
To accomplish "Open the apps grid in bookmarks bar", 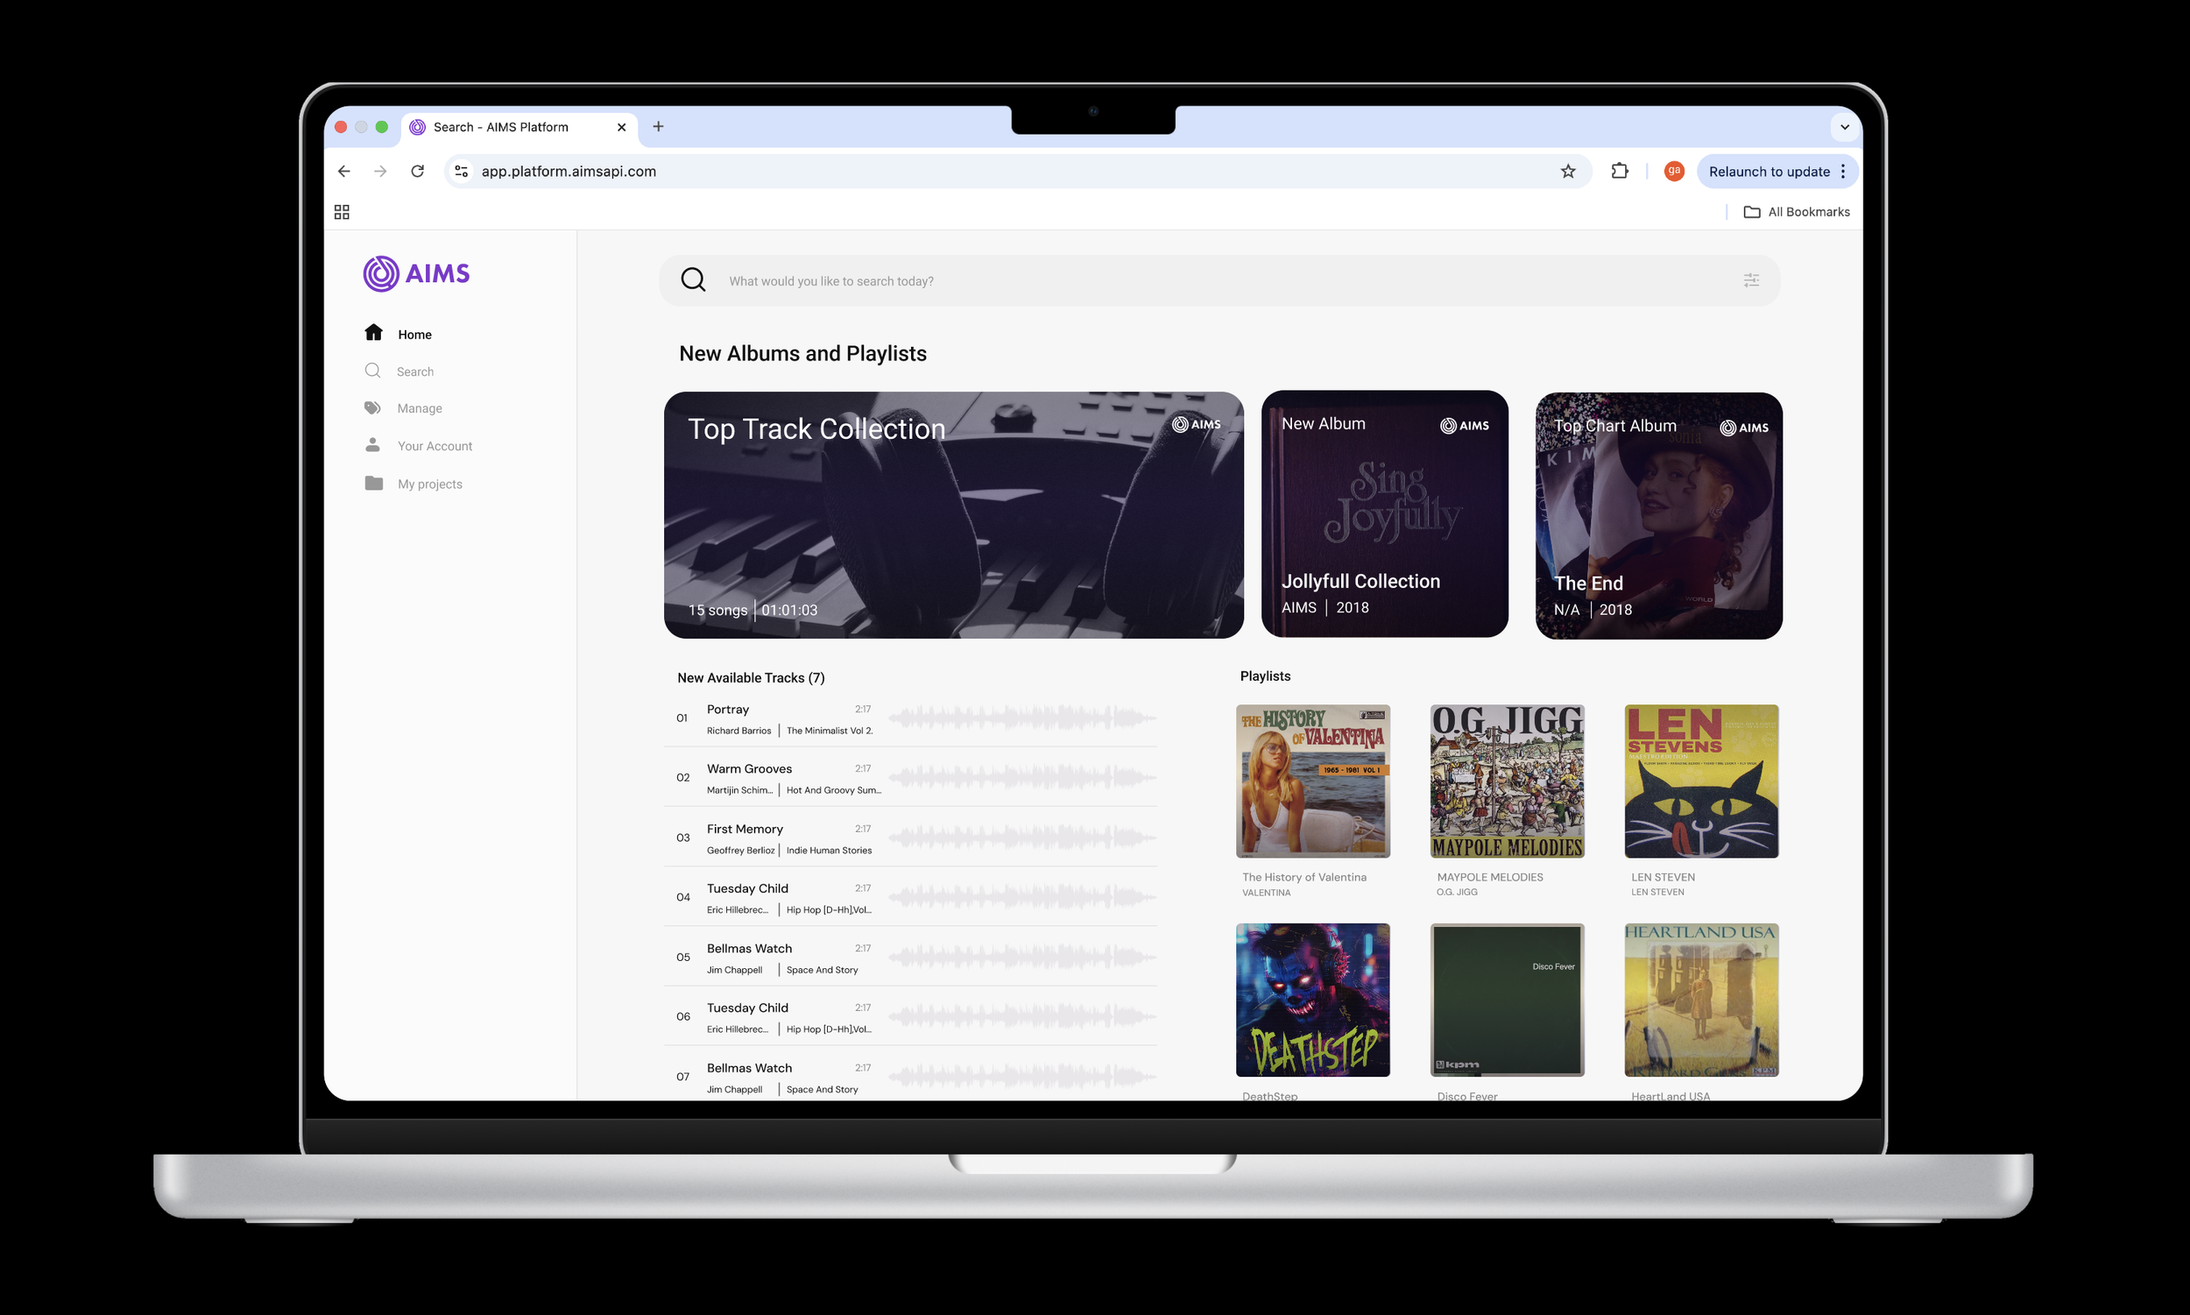I will click(342, 212).
